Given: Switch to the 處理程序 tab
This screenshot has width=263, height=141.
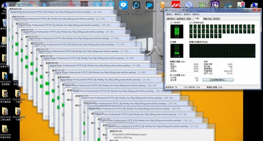Looking at the screenshot, I should coord(181,19).
